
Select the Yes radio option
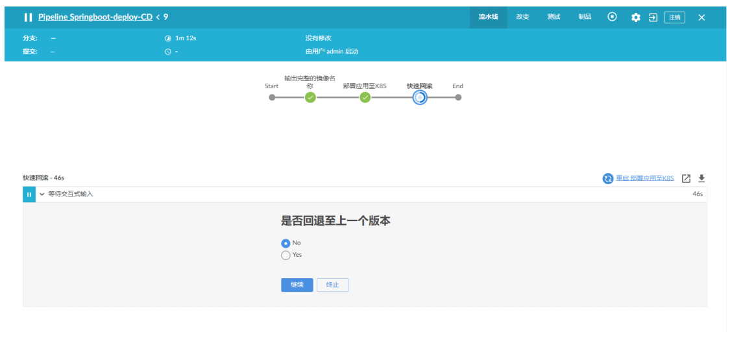pos(286,256)
